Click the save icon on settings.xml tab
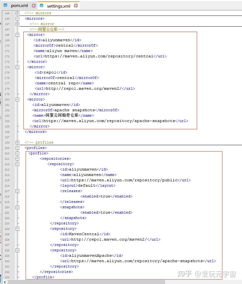This screenshot has height=284, width=242. (x=41, y=5)
